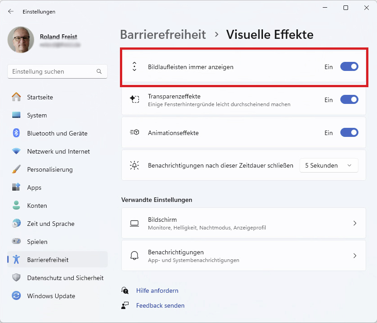Click the search magnifier icon
Image resolution: width=377 pixels, height=323 pixels.
99,71
